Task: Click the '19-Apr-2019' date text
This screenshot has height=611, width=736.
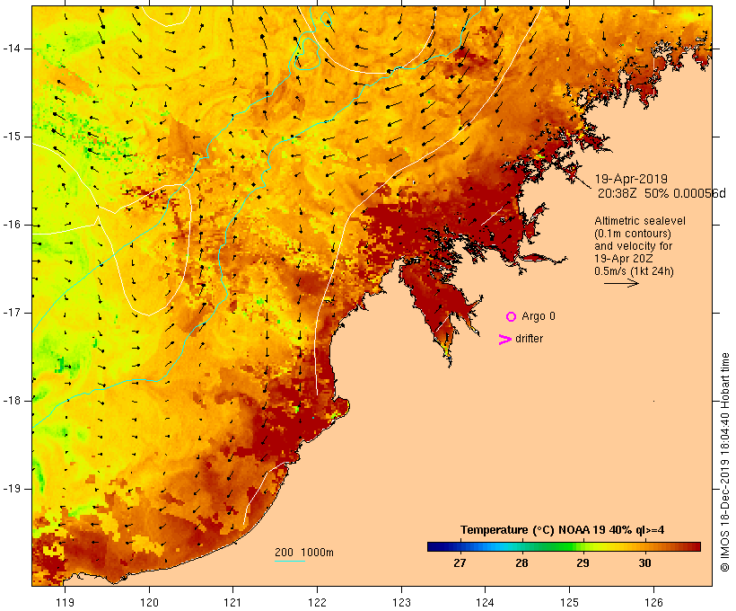Action: 631,179
